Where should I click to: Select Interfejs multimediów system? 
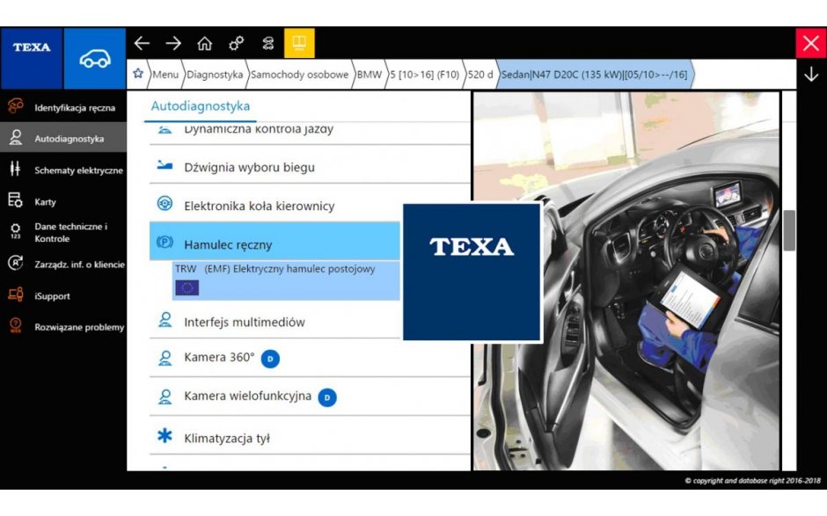coord(275,321)
